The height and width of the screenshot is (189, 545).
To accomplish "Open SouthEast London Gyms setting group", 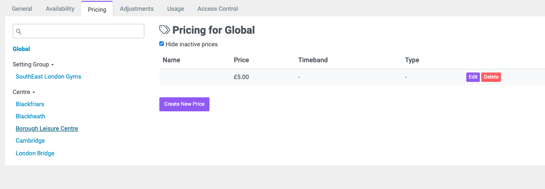I will pyautogui.click(x=48, y=76).
